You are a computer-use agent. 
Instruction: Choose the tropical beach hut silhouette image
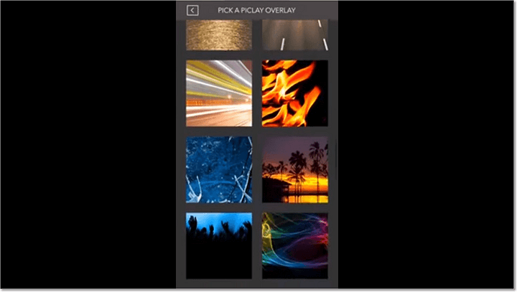[x=295, y=170]
